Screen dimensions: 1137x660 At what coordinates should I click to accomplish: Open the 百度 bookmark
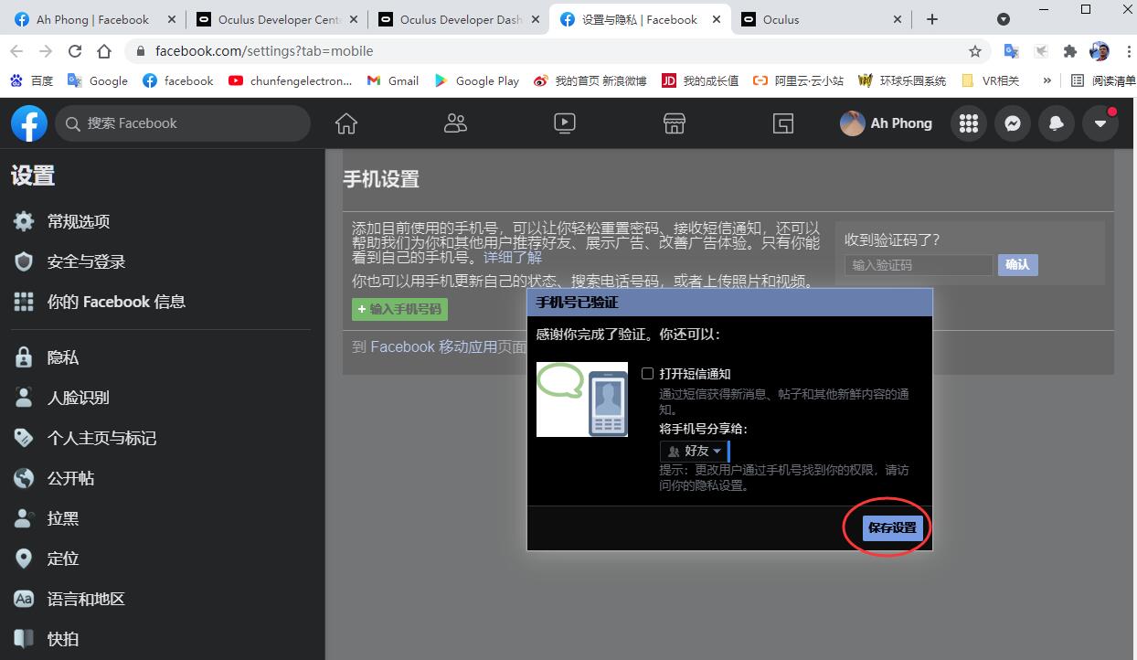point(32,80)
